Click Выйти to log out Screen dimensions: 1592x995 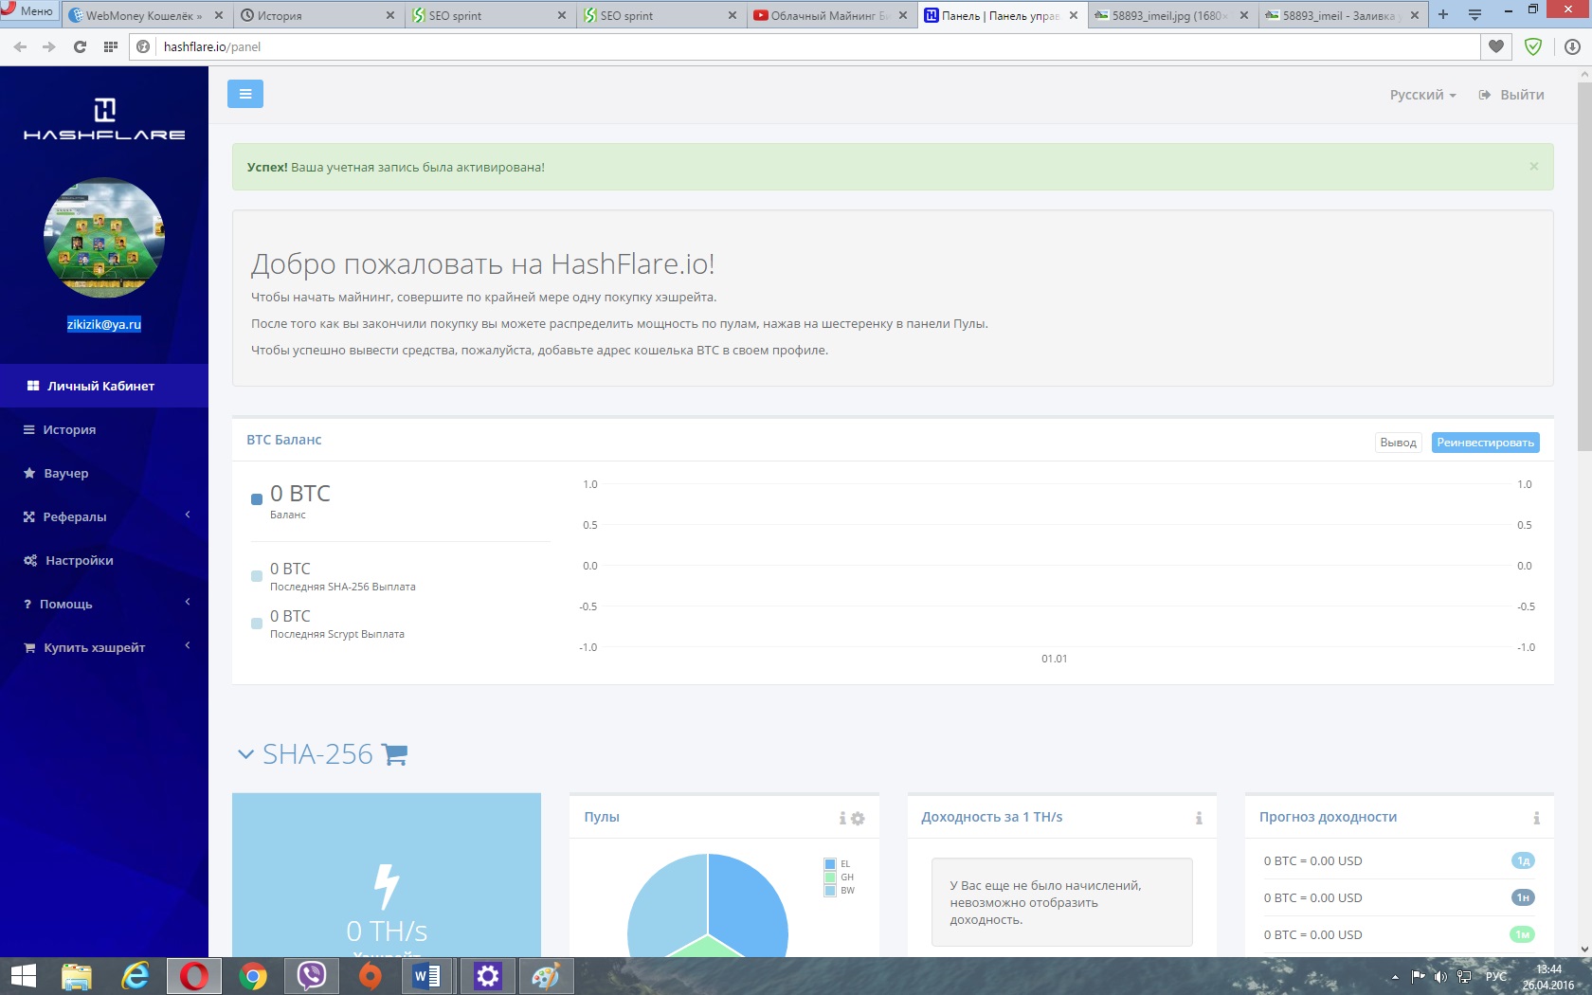[1511, 95]
